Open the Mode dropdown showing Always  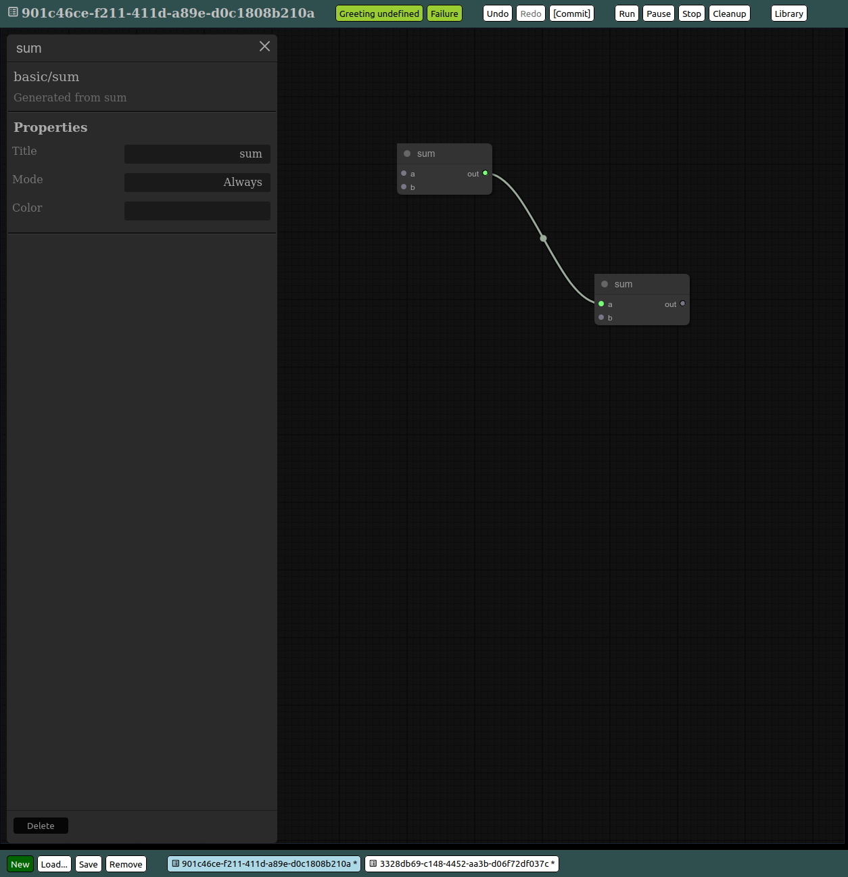pyautogui.click(x=197, y=183)
